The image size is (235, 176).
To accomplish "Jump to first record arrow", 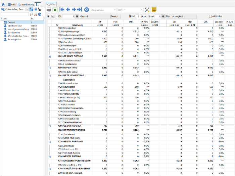I will pos(62,10).
